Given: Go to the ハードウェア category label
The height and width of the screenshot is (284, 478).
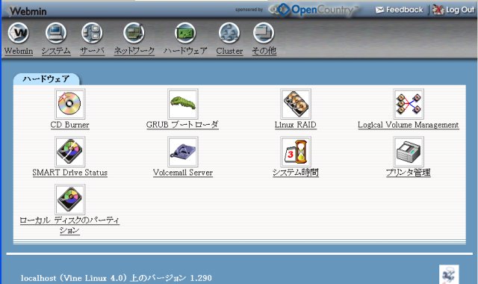Looking at the screenshot, I should click(x=185, y=51).
